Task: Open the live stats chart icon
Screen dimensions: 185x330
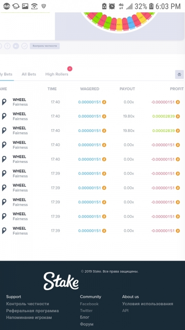Action: [x=25, y=46]
